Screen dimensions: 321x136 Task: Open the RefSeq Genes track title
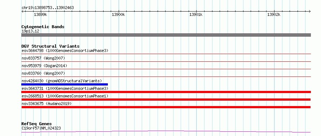tap(36, 124)
